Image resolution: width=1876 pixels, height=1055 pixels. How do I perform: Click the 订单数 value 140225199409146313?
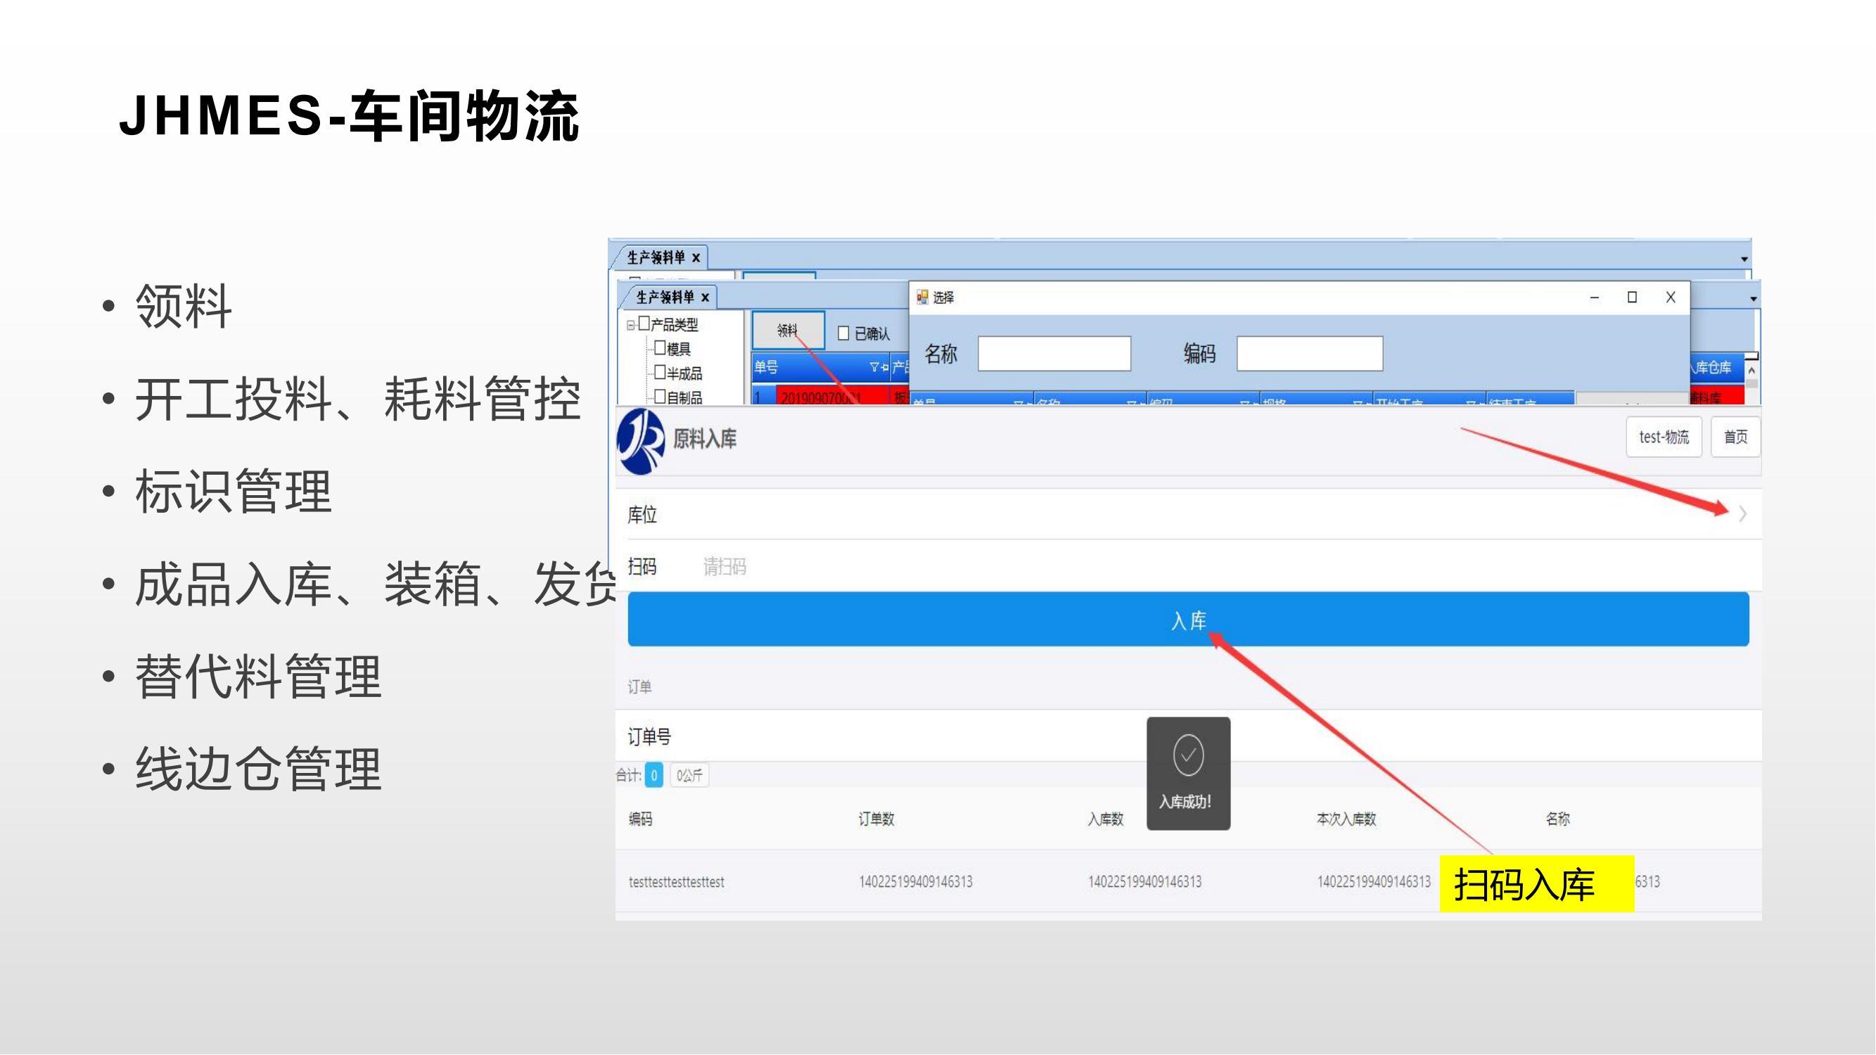[915, 883]
